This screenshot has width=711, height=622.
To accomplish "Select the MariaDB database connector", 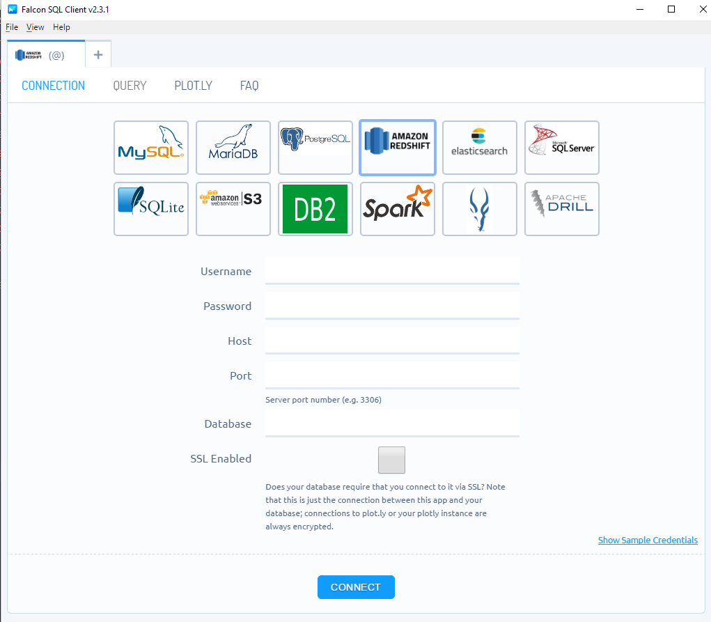I will (x=233, y=148).
